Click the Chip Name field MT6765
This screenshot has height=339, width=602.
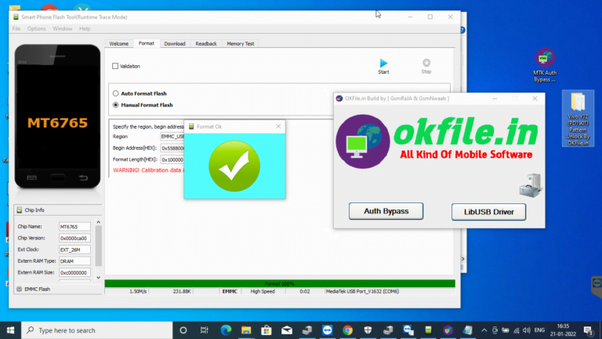(x=74, y=227)
